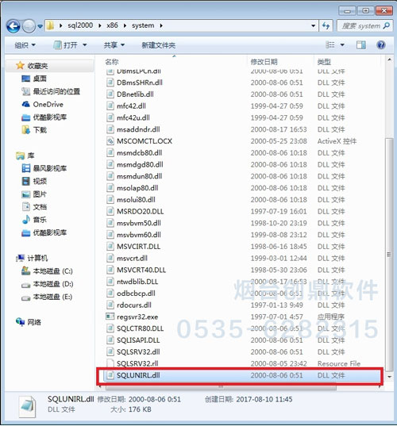Select SQLUNIRL.dll file icon

pyautogui.click(x=110, y=375)
